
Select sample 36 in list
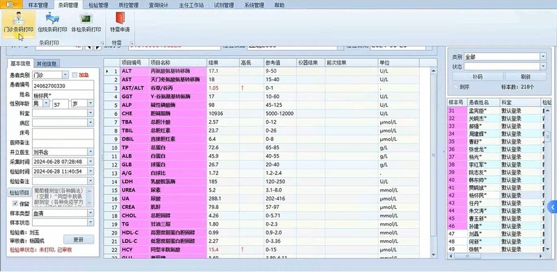point(496,149)
